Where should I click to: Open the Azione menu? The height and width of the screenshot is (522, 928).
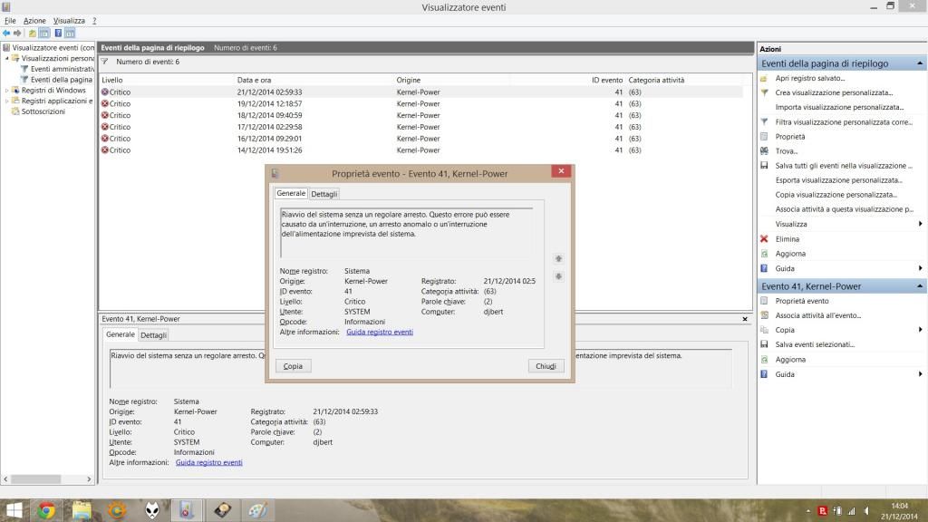pos(34,20)
